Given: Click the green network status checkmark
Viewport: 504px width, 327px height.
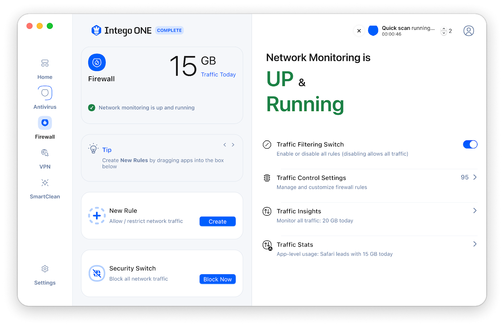Looking at the screenshot, I should (92, 108).
